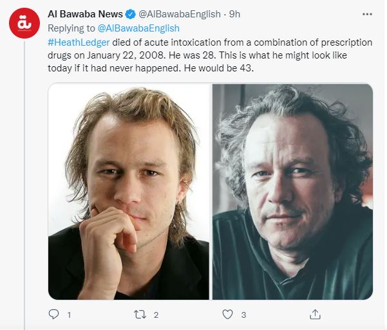Click the Al Bawaba News profile avatar
Screen dimensions: 387x330
coord(24,23)
